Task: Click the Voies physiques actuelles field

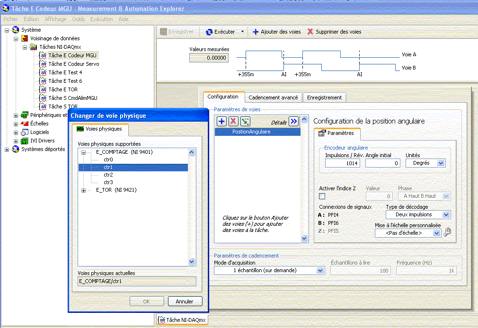Action: [137, 281]
